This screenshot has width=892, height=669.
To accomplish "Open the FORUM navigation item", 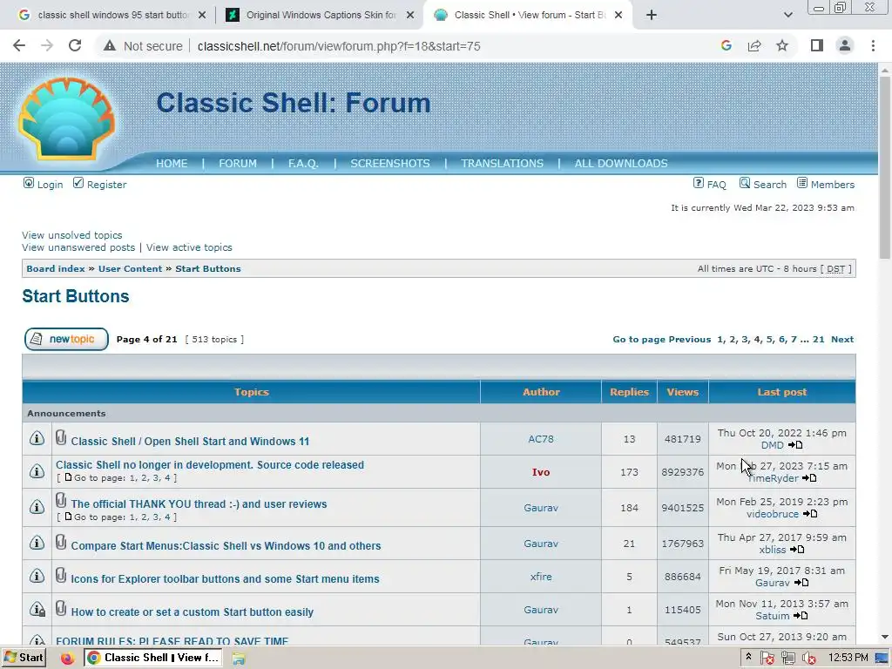I will coord(238,163).
